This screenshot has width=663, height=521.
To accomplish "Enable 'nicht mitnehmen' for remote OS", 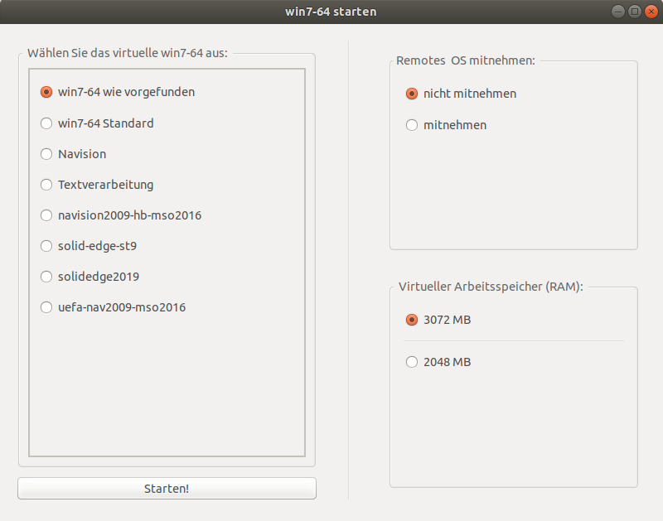I will coord(412,94).
